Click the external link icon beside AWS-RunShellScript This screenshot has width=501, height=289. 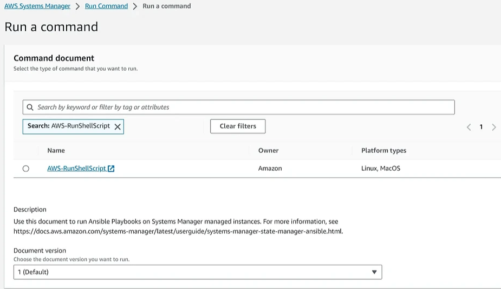[x=111, y=169]
